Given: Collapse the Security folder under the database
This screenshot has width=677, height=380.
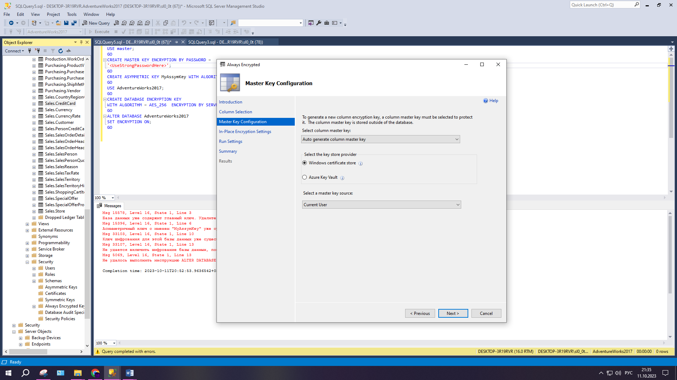Looking at the screenshot, I should coord(28,262).
